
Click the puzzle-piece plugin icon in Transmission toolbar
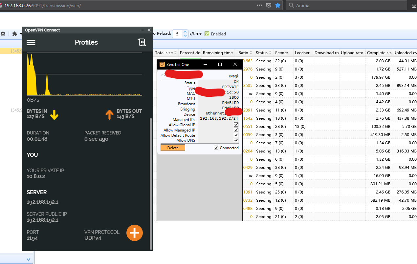tap(15, 34)
